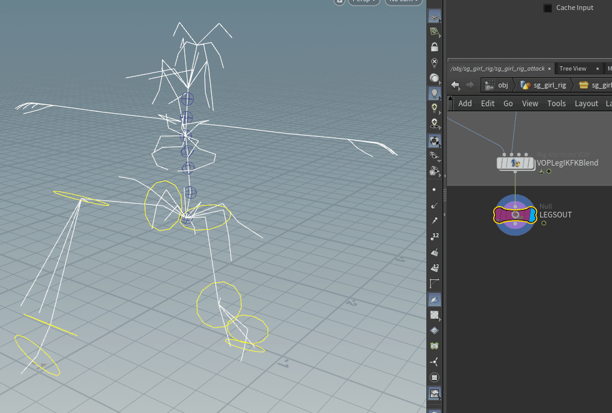Toggle the padlock lock icon on the viewport toolbar

[x=434, y=47]
